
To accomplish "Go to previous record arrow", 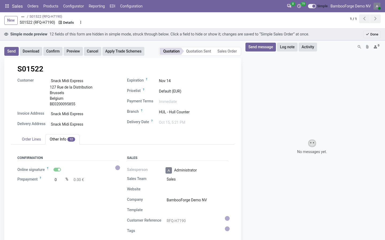I will tap(364, 19).
